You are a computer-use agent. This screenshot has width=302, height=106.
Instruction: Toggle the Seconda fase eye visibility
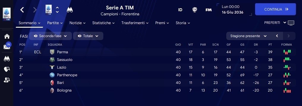[x=36, y=36]
